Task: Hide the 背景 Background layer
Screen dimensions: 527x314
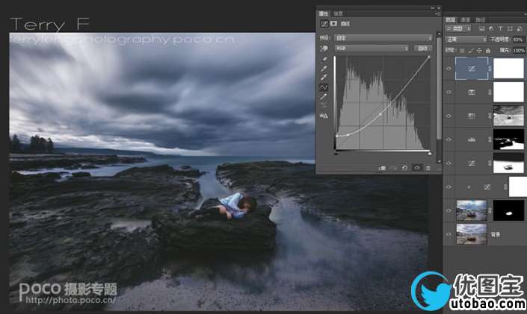Action: click(x=449, y=234)
